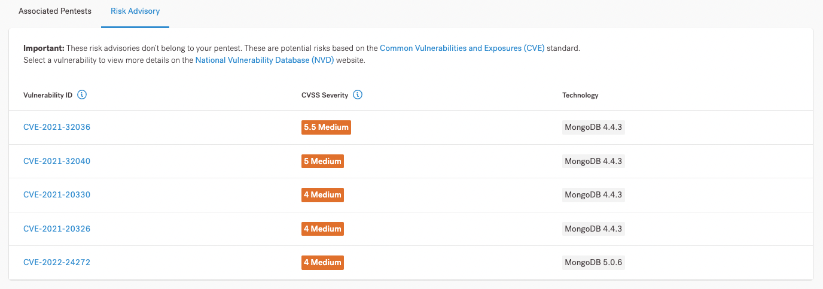Click the 5 Medium severity badge
The image size is (823, 289).
(x=323, y=161)
